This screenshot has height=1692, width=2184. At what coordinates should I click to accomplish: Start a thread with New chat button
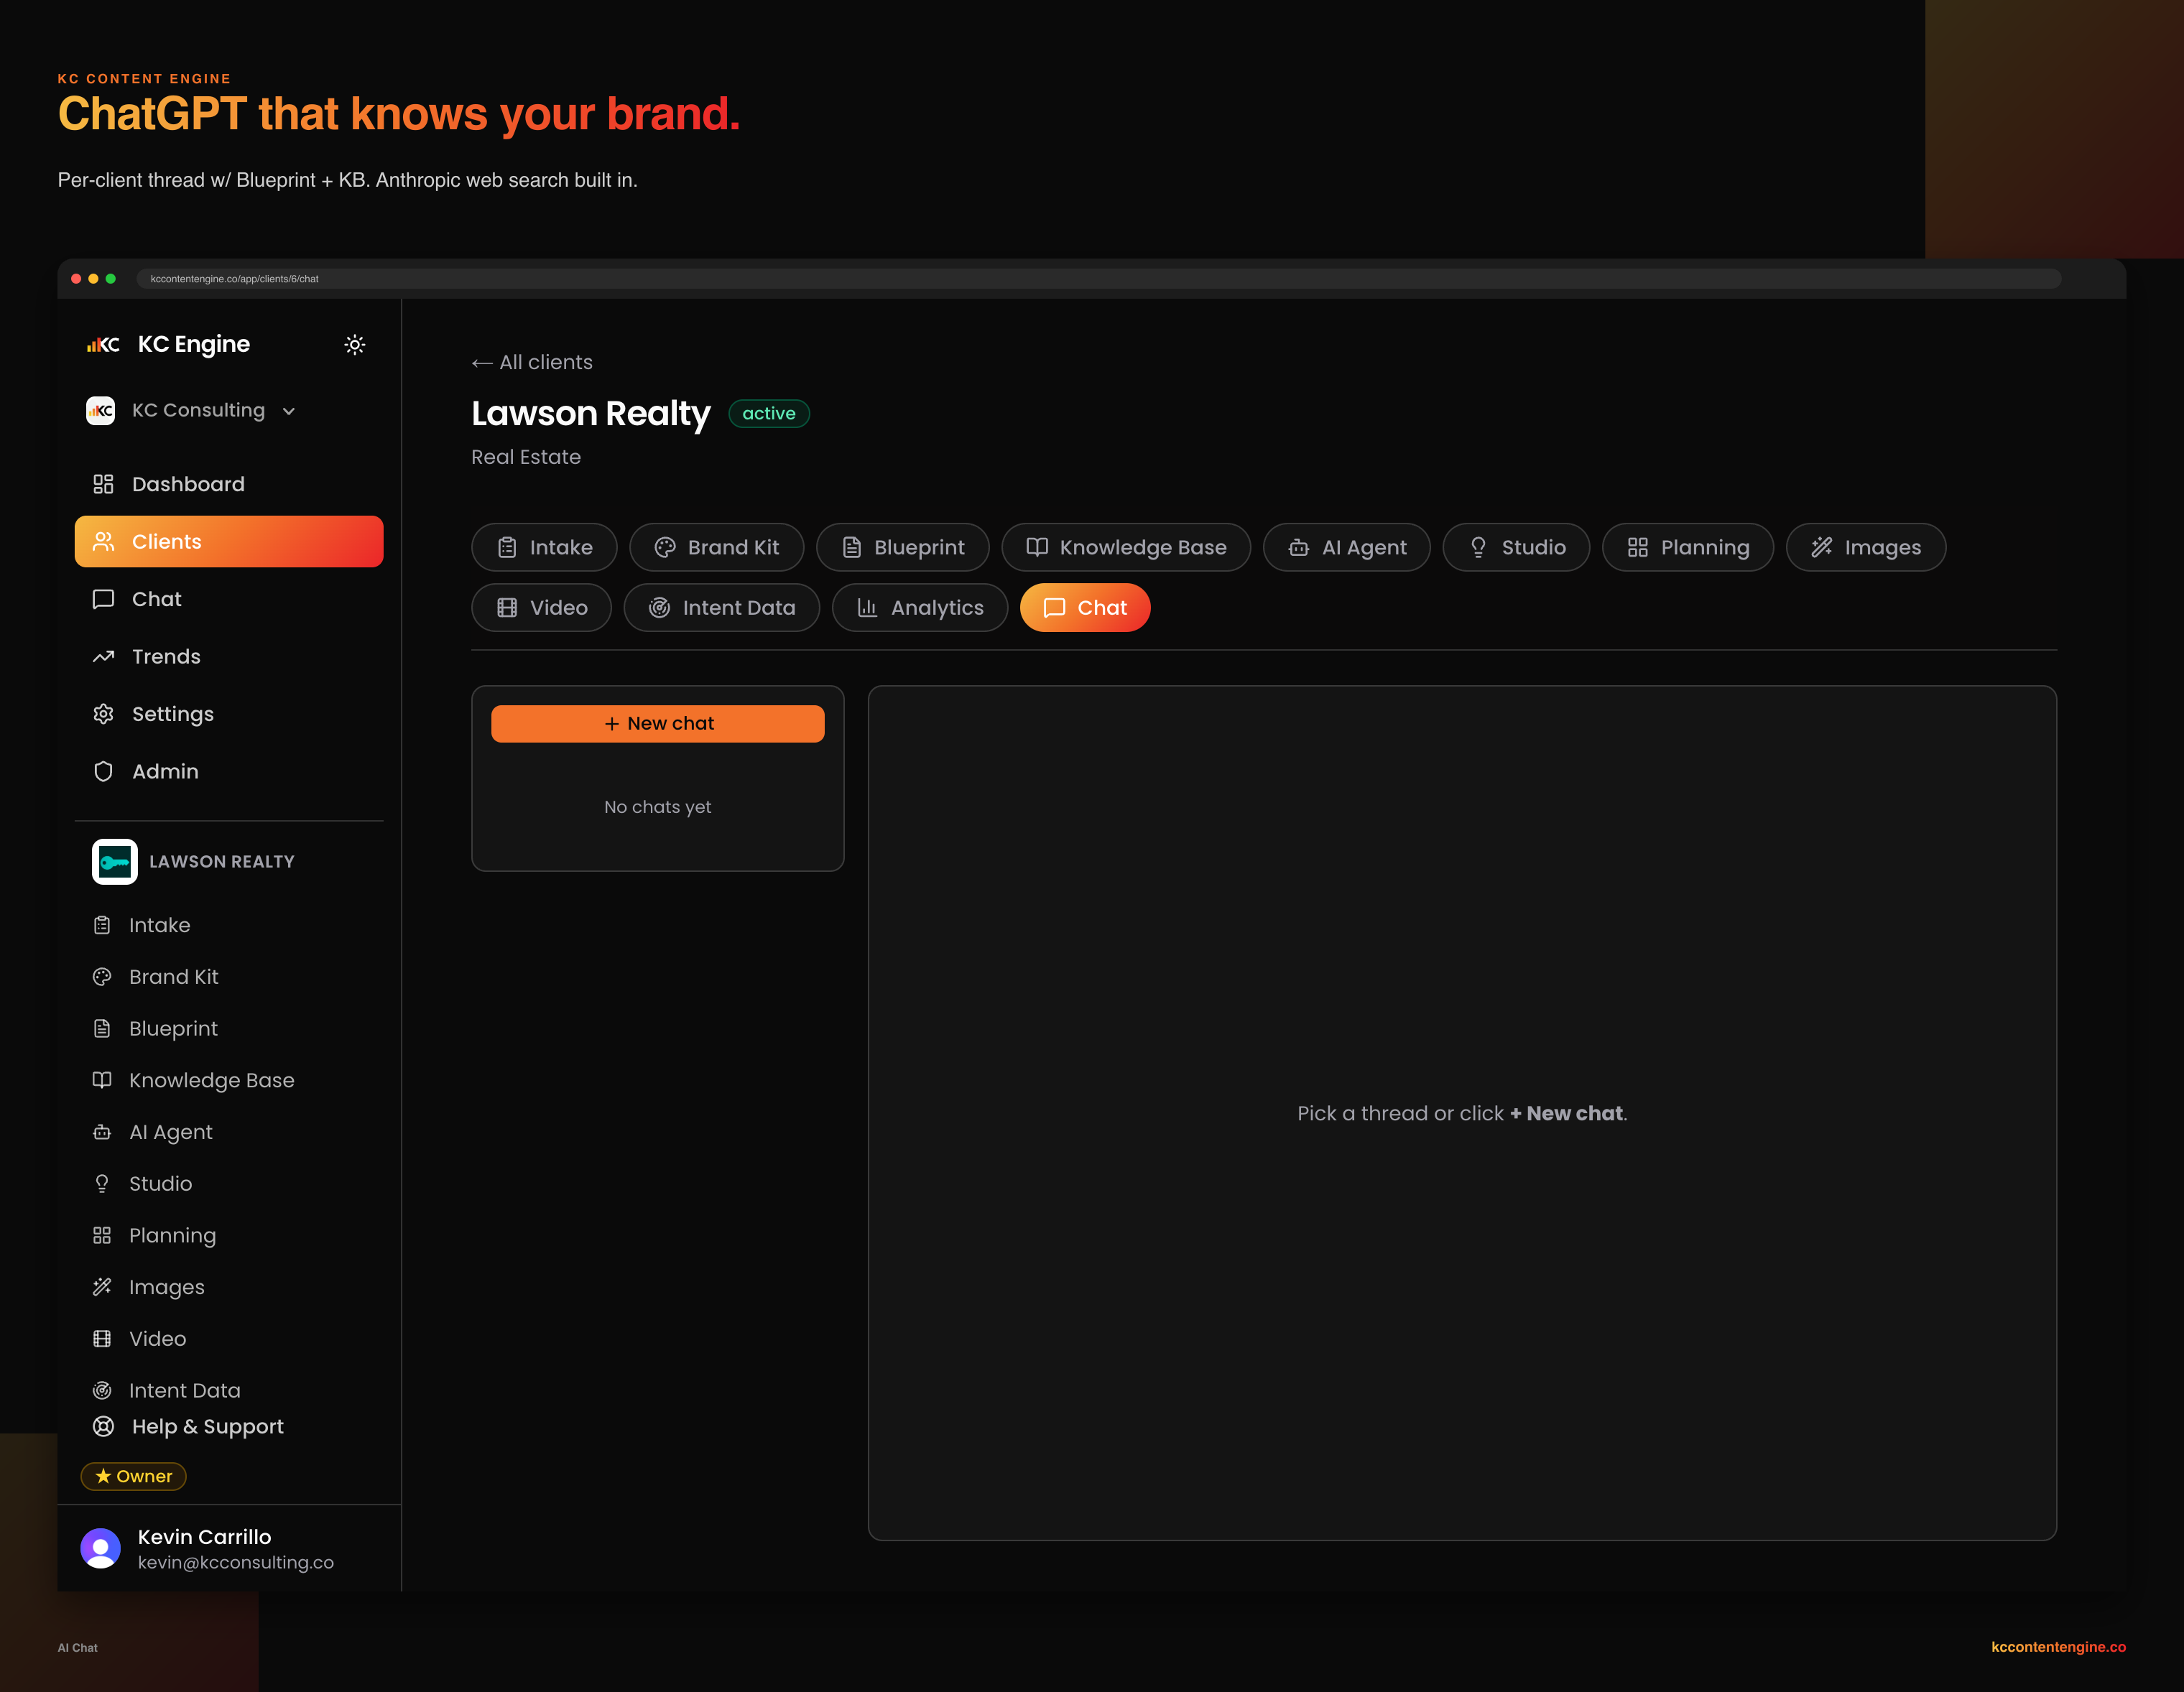click(x=658, y=724)
